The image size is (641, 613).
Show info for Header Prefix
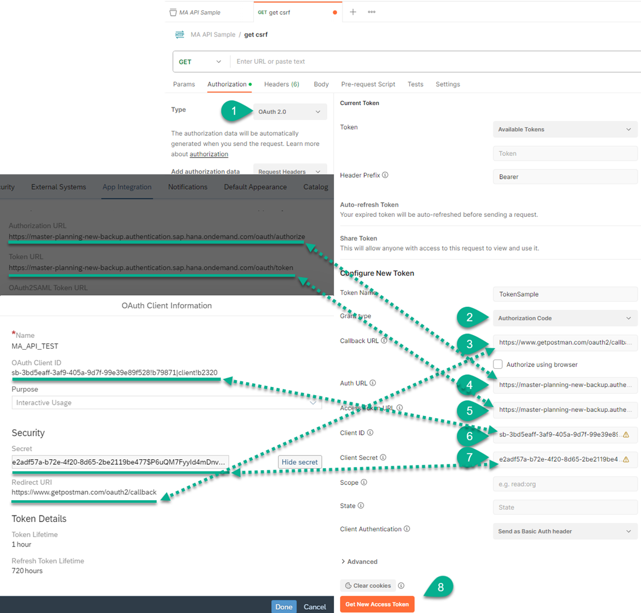tap(385, 175)
